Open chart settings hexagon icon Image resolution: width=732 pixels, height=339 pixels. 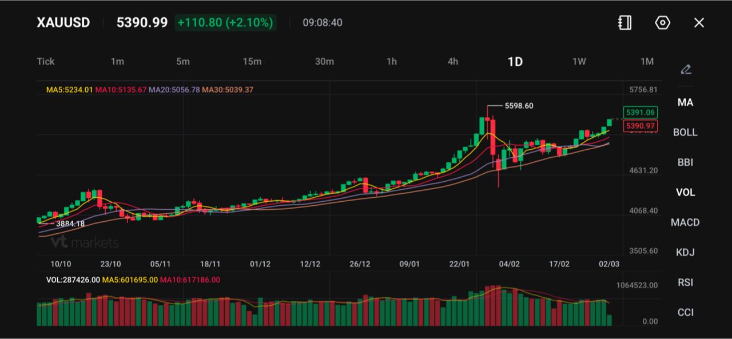tap(662, 23)
